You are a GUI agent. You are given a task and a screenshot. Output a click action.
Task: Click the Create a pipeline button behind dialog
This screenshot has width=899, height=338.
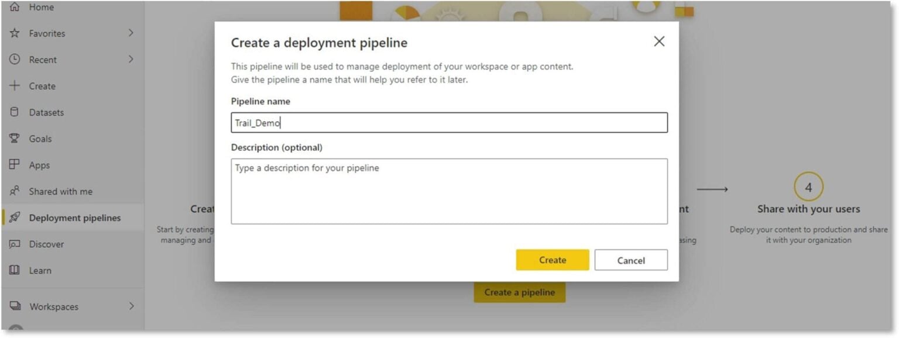[519, 292]
